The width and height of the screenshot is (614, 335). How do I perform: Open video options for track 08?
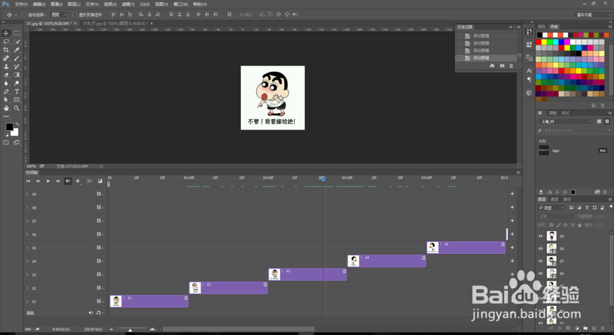(x=100, y=207)
